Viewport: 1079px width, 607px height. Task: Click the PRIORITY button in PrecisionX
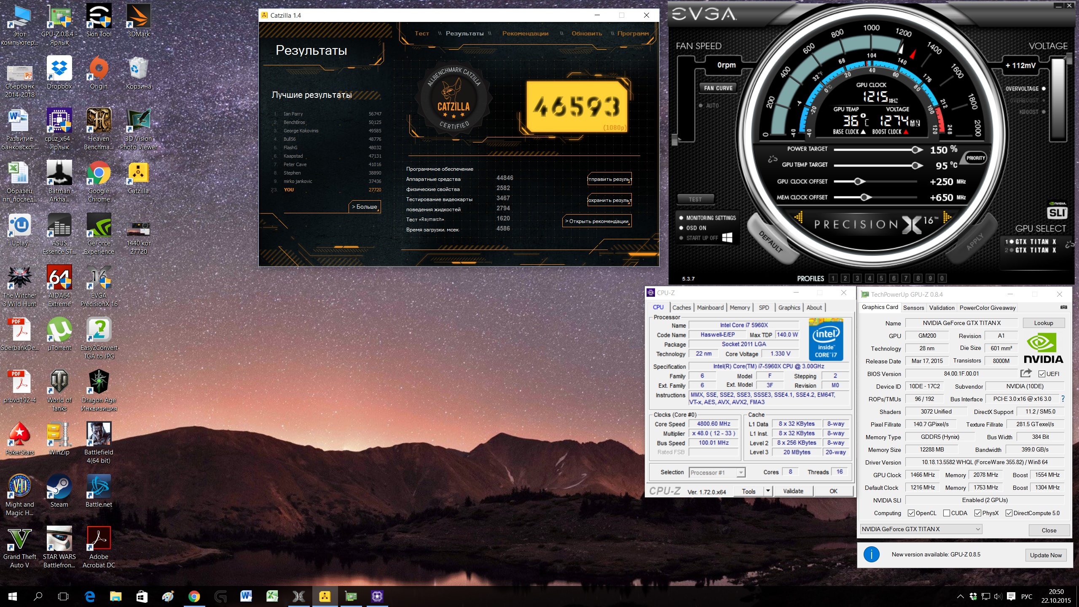tap(975, 158)
